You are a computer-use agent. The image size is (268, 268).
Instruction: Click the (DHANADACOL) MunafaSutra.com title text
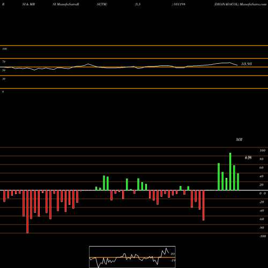point(240,4)
